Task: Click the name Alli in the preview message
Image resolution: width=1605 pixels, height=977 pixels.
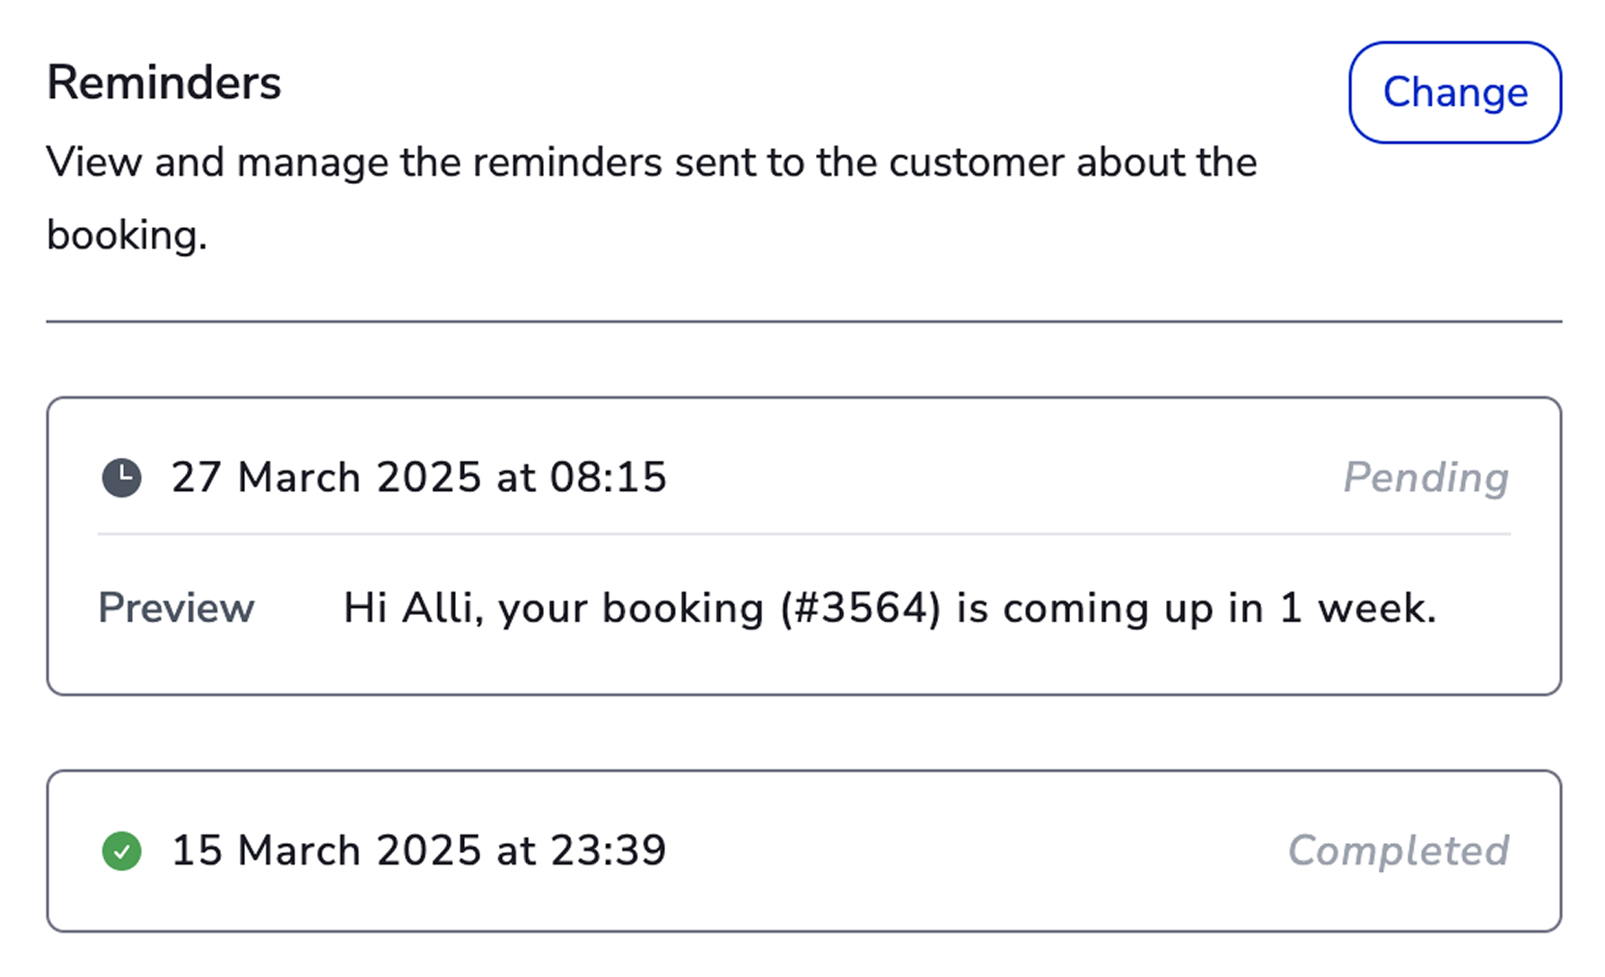Action: 437,609
